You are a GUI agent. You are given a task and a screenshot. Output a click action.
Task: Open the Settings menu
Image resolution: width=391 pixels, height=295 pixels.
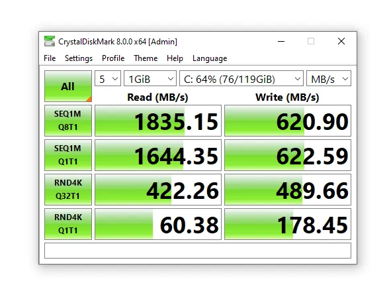tap(79, 58)
